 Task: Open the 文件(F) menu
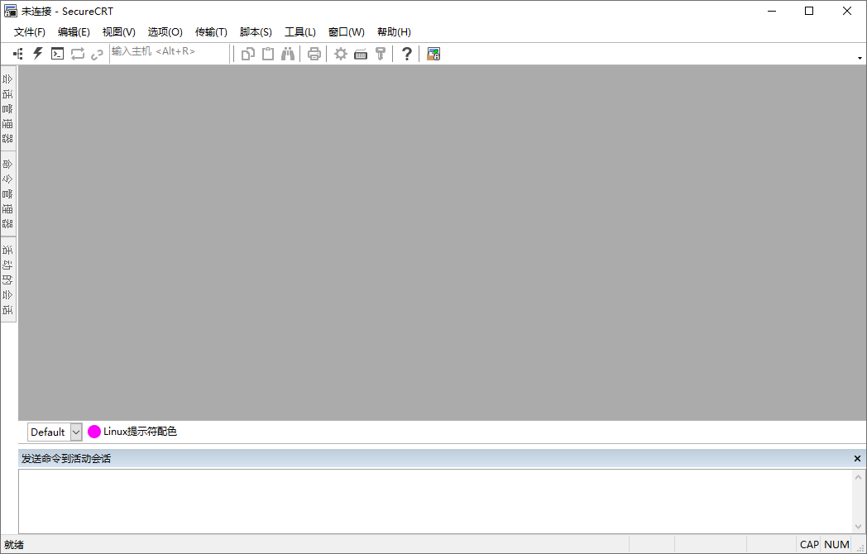(x=30, y=32)
